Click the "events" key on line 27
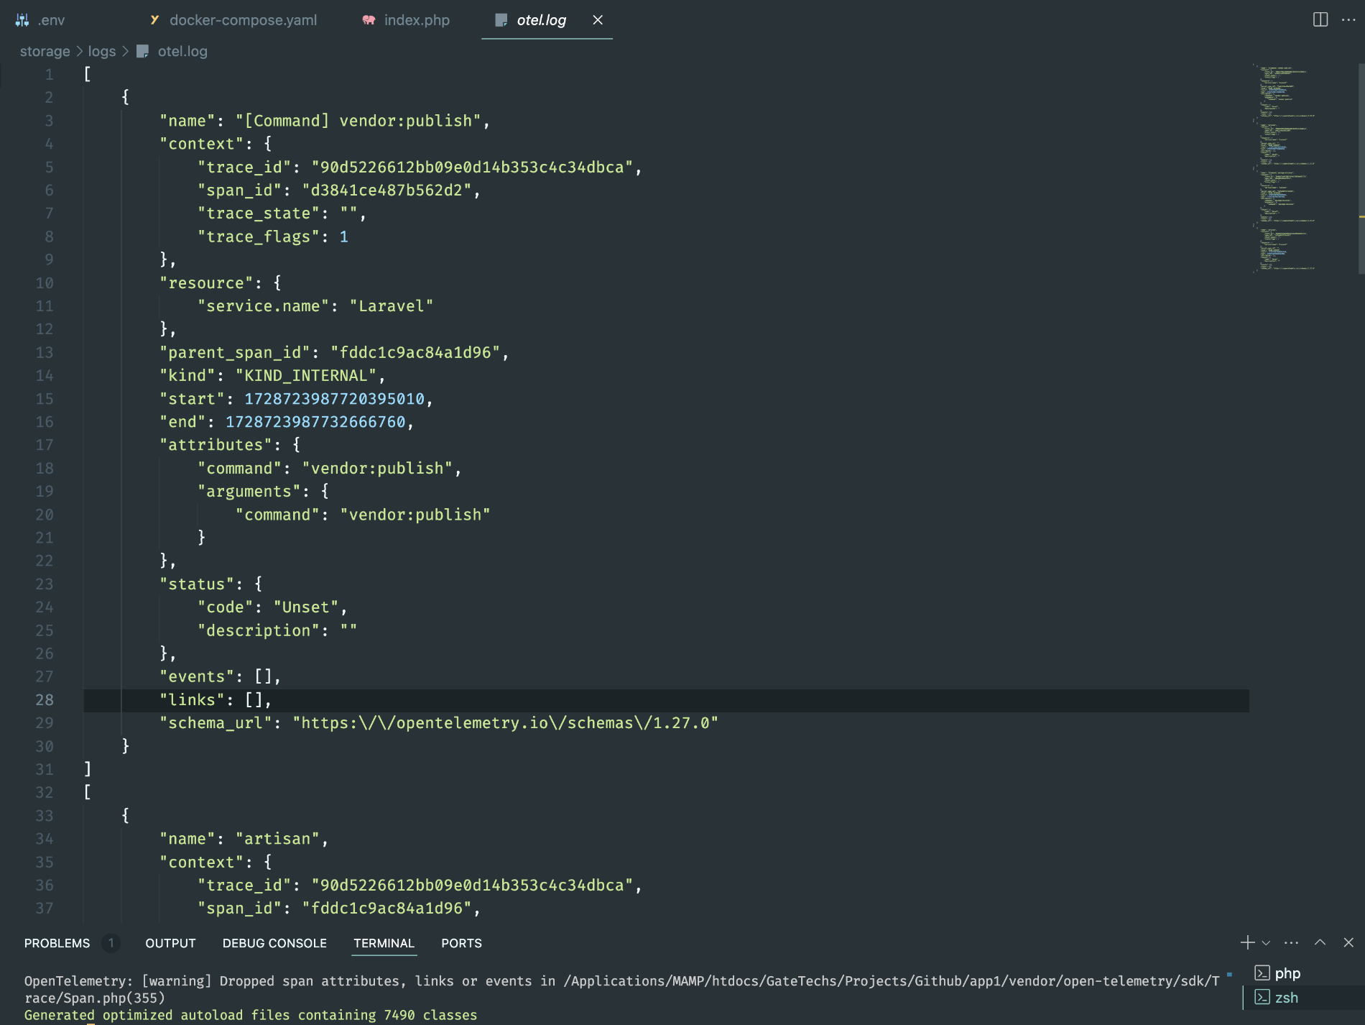 197,677
